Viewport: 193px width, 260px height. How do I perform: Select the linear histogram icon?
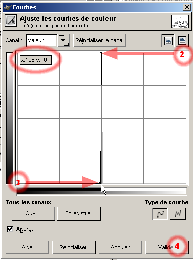168,40
